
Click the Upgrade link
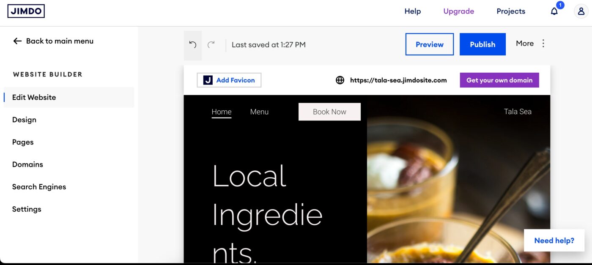tap(459, 11)
